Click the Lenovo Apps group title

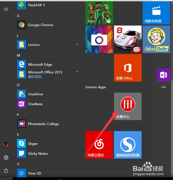(x=96, y=87)
